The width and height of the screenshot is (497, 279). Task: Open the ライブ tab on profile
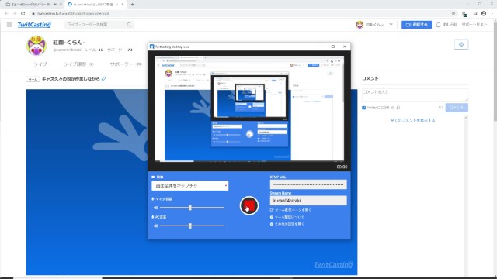tap(40, 64)
